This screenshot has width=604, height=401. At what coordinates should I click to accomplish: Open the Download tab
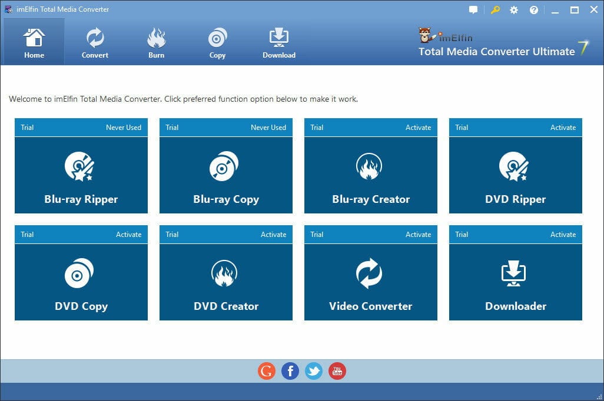coord(279,42)
